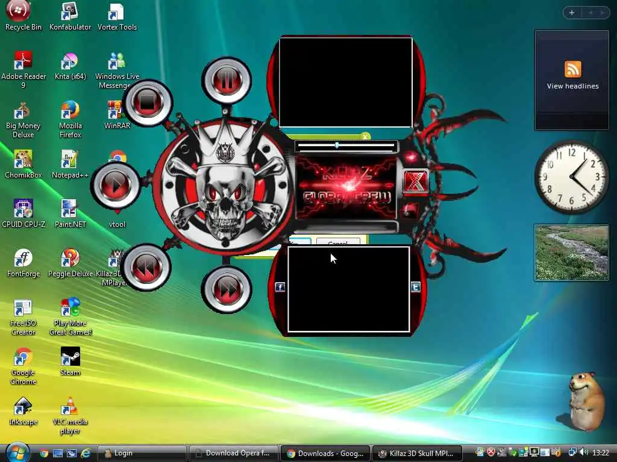Screen dimensions: 617x462
Task: Click the Chrome quick launch icon
Action: tap(43, 454)
